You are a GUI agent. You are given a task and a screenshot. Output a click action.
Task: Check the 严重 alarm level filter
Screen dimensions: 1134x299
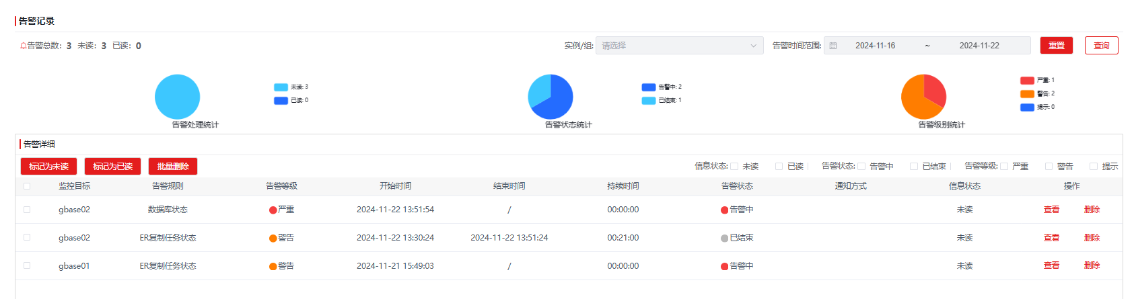(1004, 167)
